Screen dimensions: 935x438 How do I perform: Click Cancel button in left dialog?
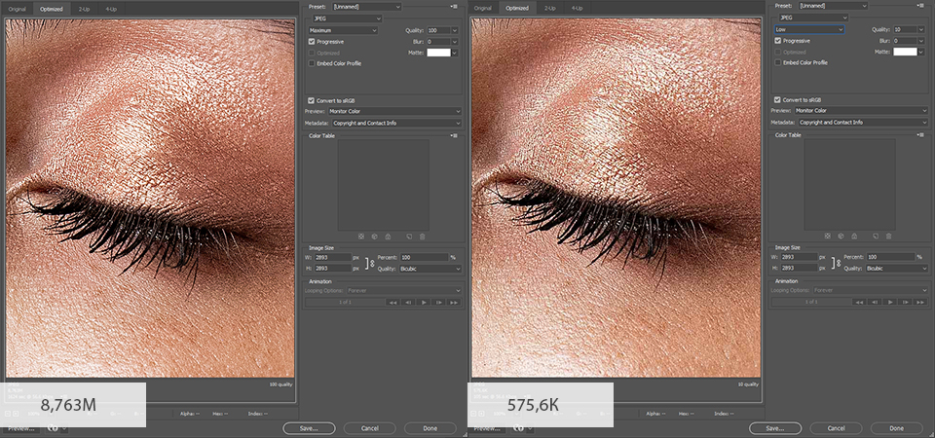coord(370,428)
